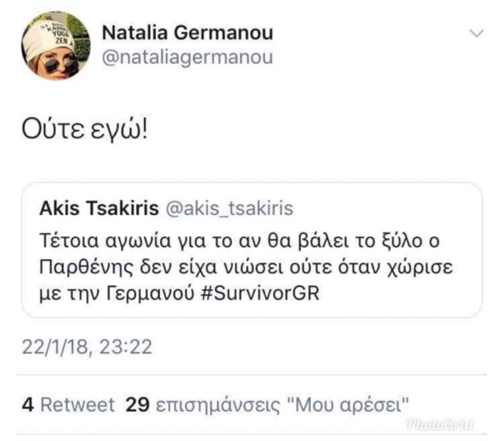This screenshot has height=441, width=504.
Task: Open the tweet options chevron menu
Action: coord(476,33)
